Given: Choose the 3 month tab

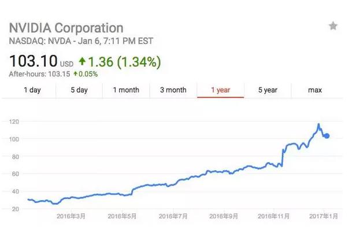Looking at the screenshot, I should 173,90.
